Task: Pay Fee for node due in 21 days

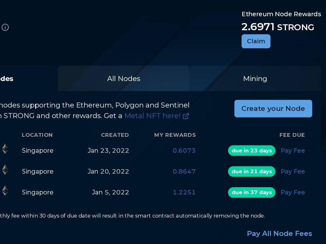Action: click(x=293, y=171)
